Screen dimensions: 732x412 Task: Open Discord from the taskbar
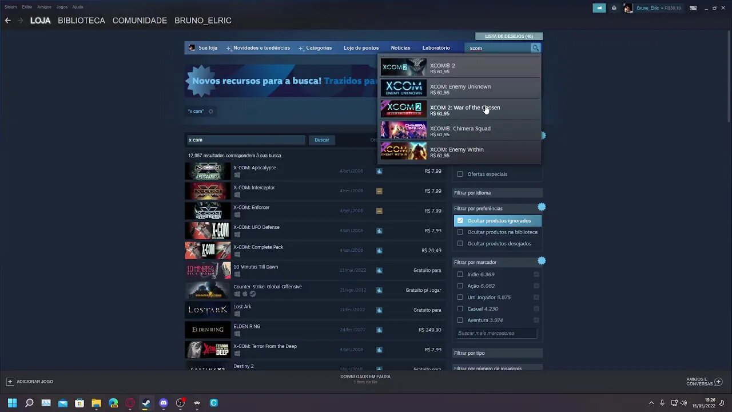tap(164, 403)
